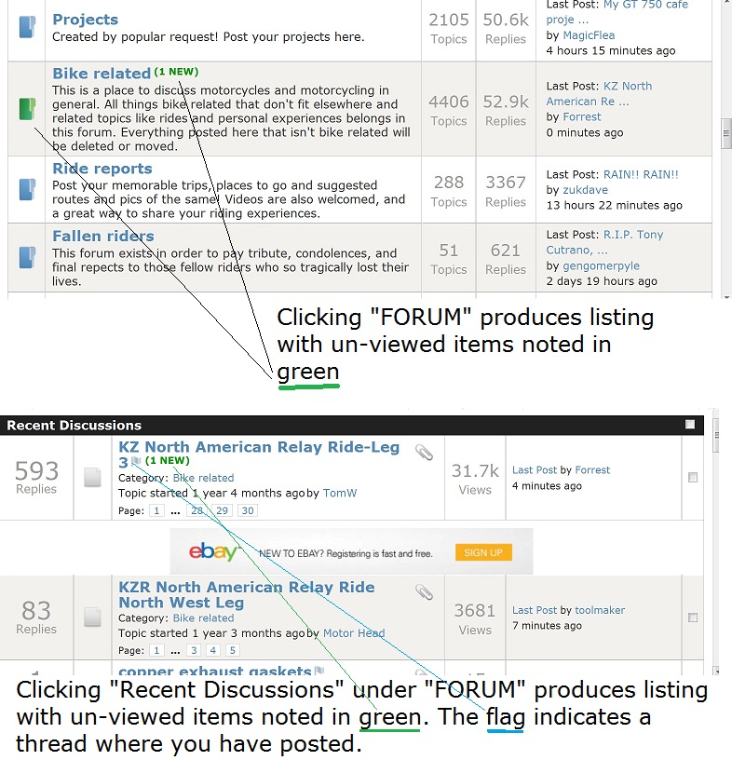Click the Ride reports folder icon
The height and width of the screenshot is (760, 732).
tap(26, 190)
